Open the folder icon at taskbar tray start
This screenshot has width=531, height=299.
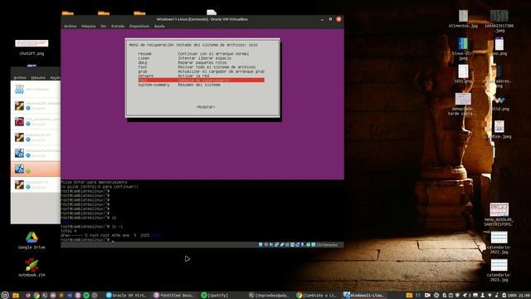(409, 296)
